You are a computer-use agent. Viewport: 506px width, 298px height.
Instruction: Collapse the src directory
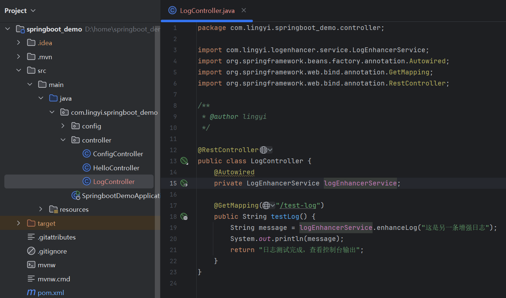pyautogui.click(x=18, y=70)
